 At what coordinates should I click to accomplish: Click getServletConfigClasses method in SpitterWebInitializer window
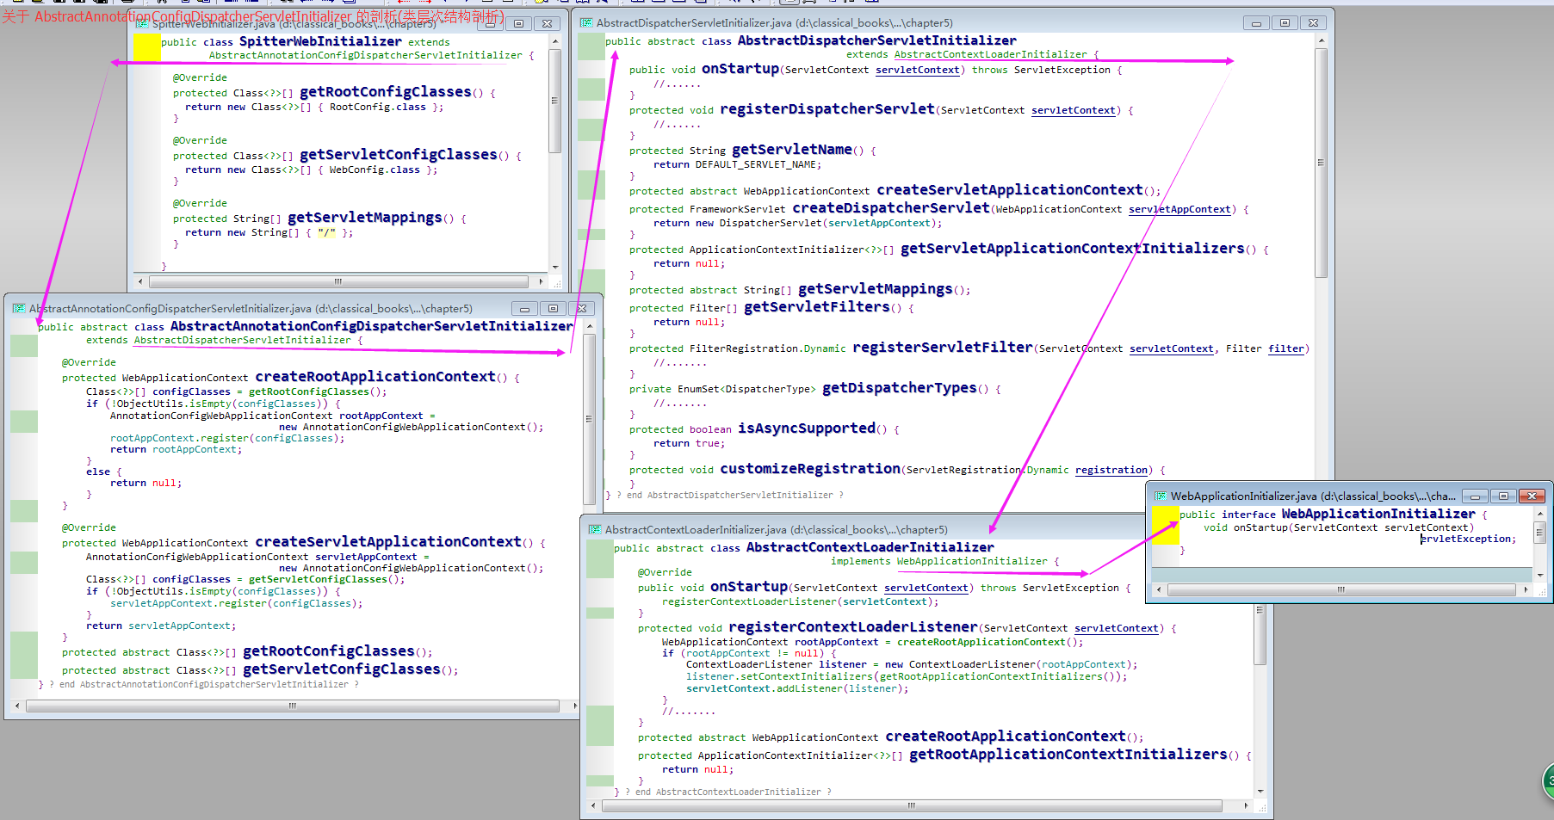[x=399, y=155]
